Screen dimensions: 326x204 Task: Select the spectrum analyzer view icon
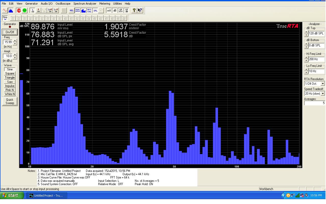11,10
